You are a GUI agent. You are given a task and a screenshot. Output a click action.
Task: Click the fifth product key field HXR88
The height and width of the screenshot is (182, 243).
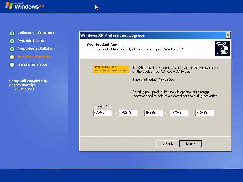tap(205, 113)
